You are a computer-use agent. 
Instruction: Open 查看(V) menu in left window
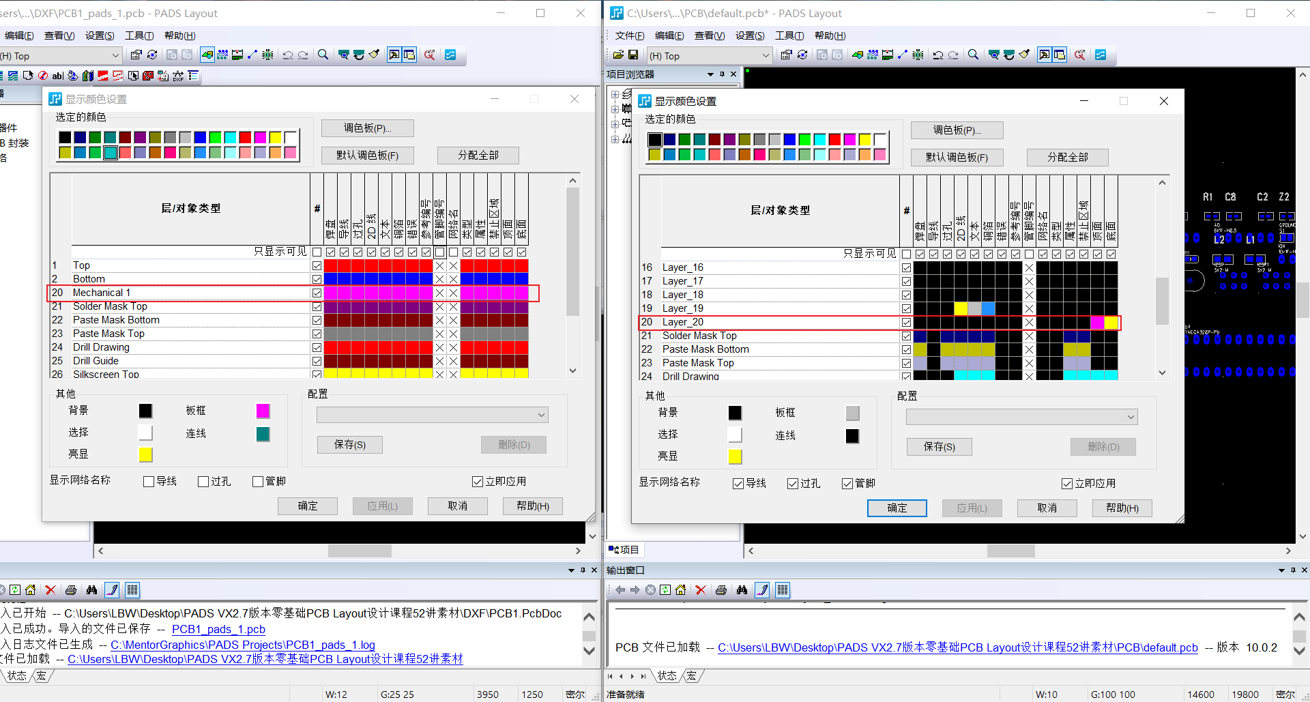tap(59, 35)
